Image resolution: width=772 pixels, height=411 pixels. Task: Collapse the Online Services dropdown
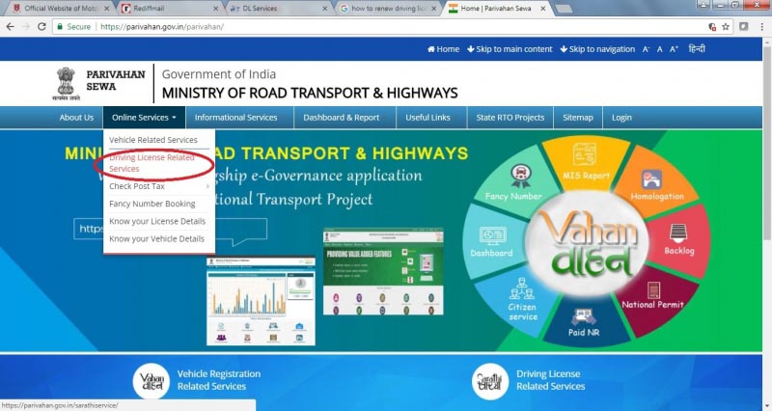click(x=144, y=118)
